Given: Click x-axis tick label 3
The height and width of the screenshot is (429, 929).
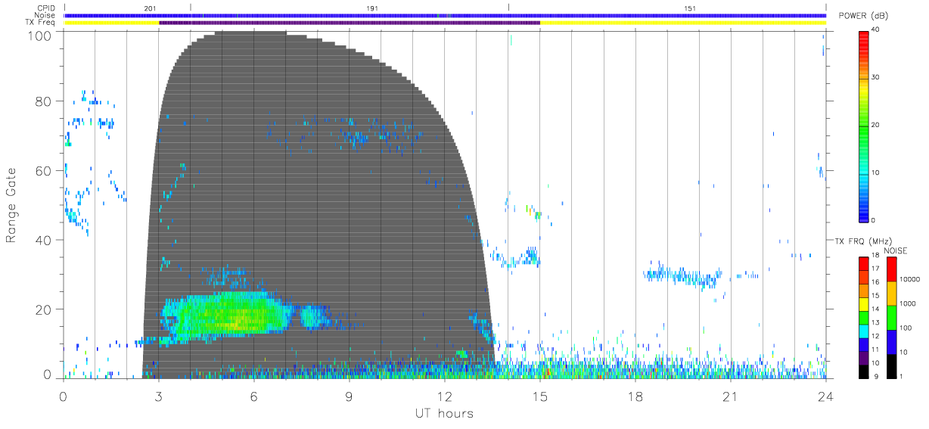Looking at the screenshot, I should (x=158, y=396).
